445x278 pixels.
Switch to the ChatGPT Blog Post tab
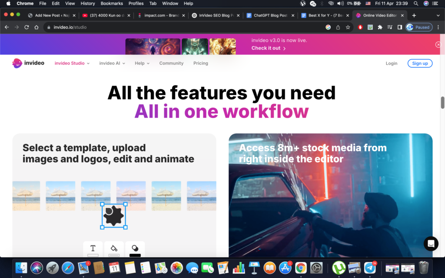click(267, 15)
